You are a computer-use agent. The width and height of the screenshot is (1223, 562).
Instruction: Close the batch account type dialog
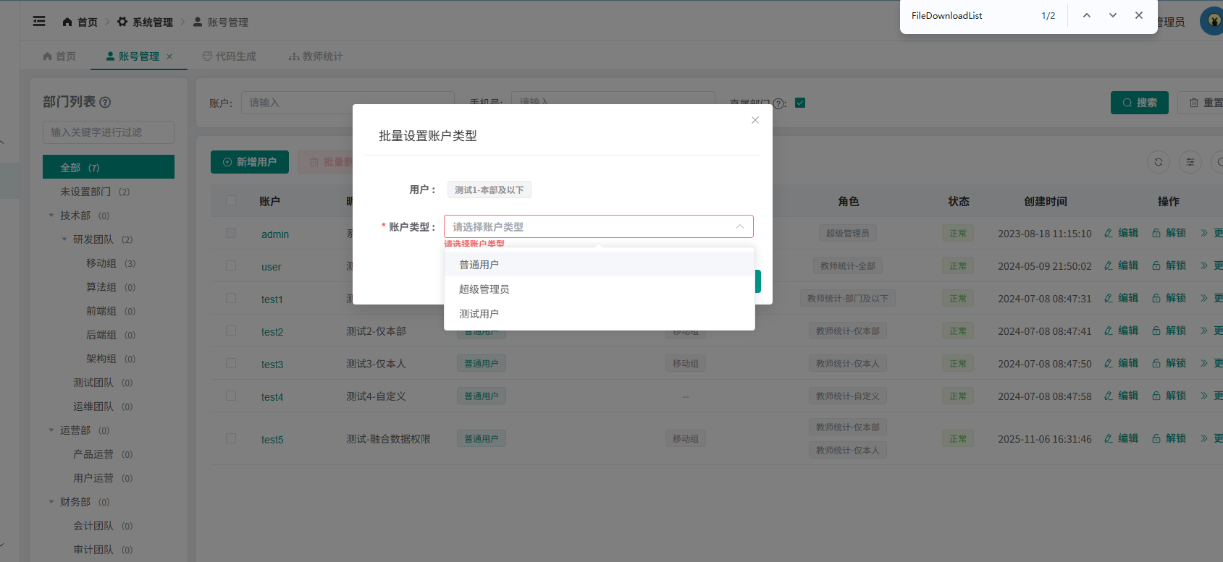point(755,120)
